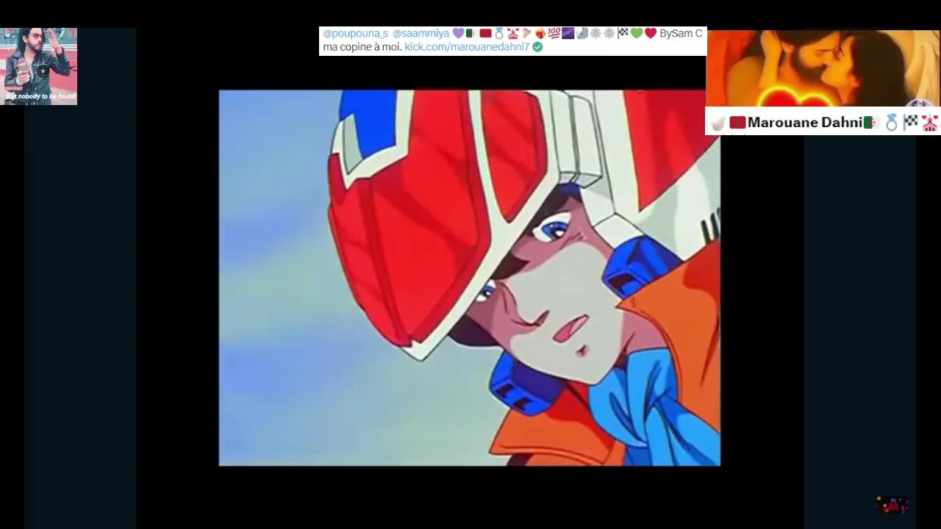Open the kissing couple thumbnail image

[823, 69]
